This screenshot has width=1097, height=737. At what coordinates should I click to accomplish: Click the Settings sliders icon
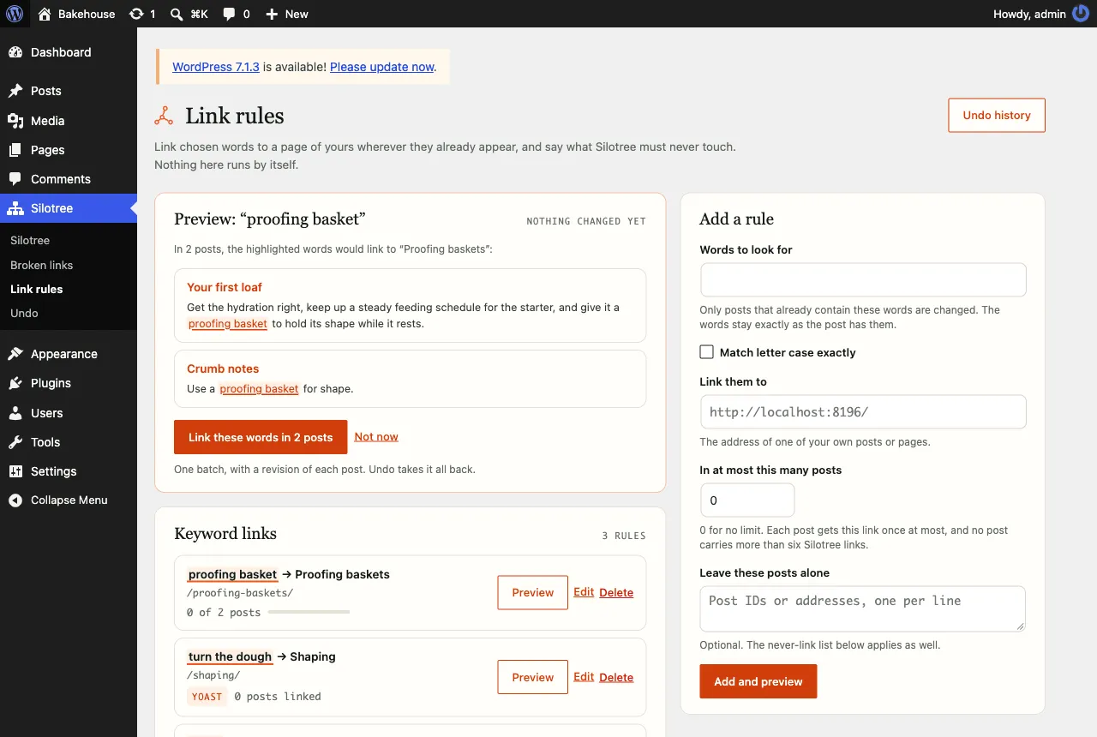pos(15,471)
